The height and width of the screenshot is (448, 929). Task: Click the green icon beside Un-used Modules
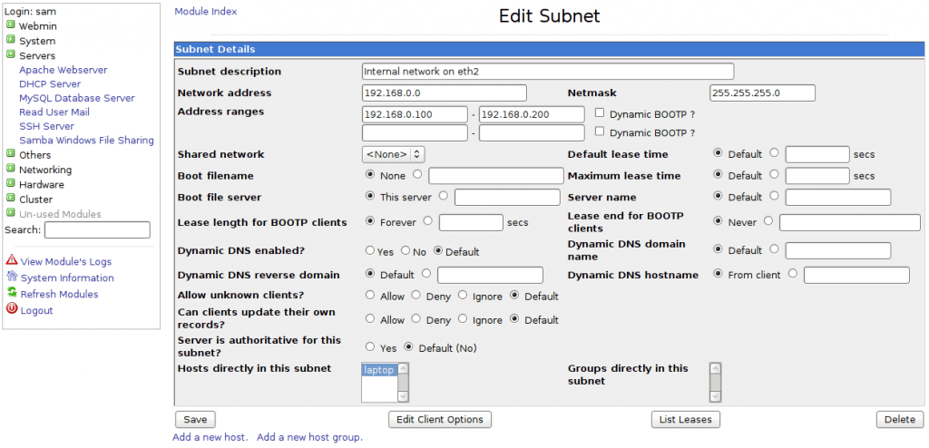click(11, 214)
